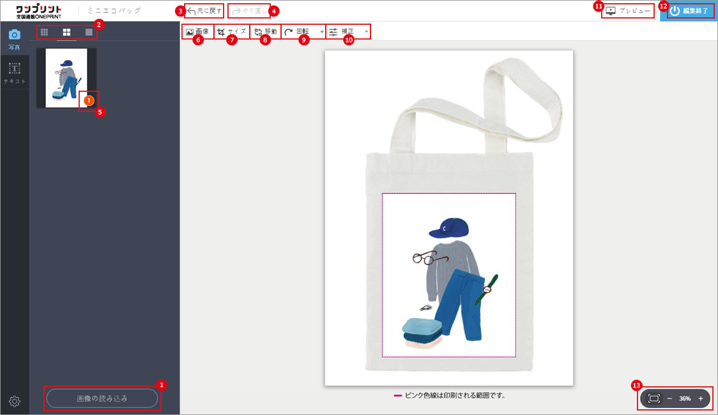Select the 移動 move tool
Image resolution: width=718 pixels, height=415 pixels.
pyautogui.click(x=265, y=31)
